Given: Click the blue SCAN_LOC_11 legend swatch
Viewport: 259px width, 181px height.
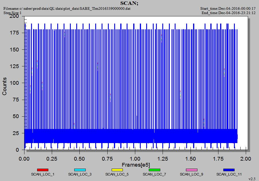Looking at the screenshot, I should [229, 170].
